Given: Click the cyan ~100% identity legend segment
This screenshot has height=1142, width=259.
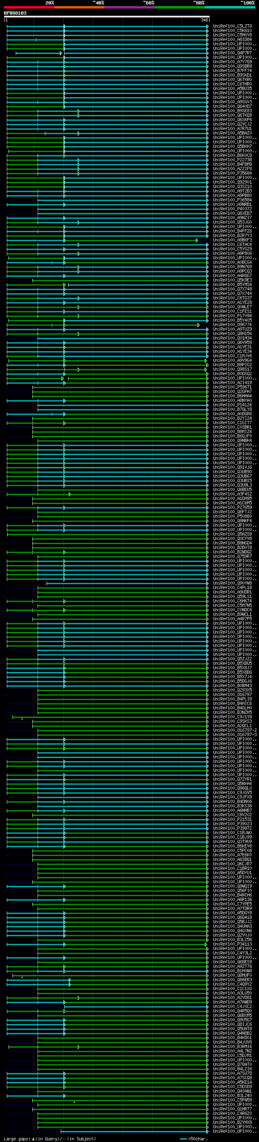Looking at the screenshot, I should tap(230, 8).
